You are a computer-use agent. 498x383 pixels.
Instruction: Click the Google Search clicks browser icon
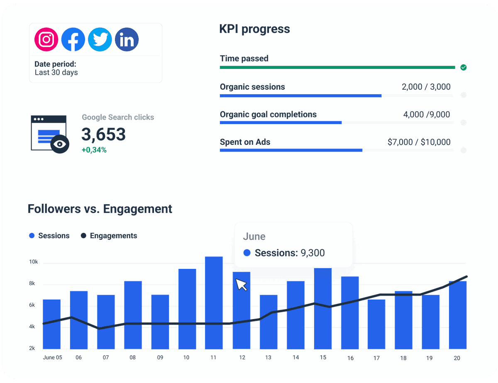[46, 129]
